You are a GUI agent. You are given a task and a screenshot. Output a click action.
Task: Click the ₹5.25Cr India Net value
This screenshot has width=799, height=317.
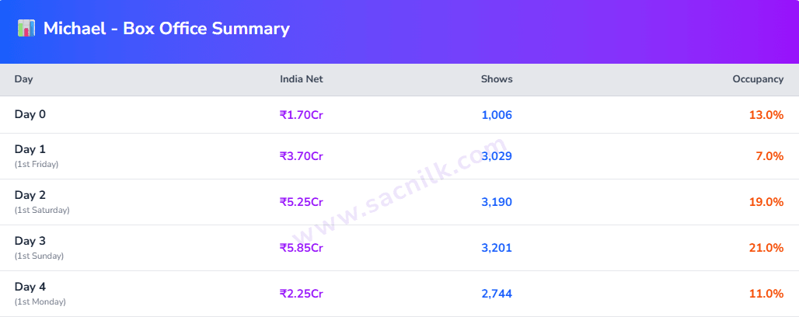[301, 202]
